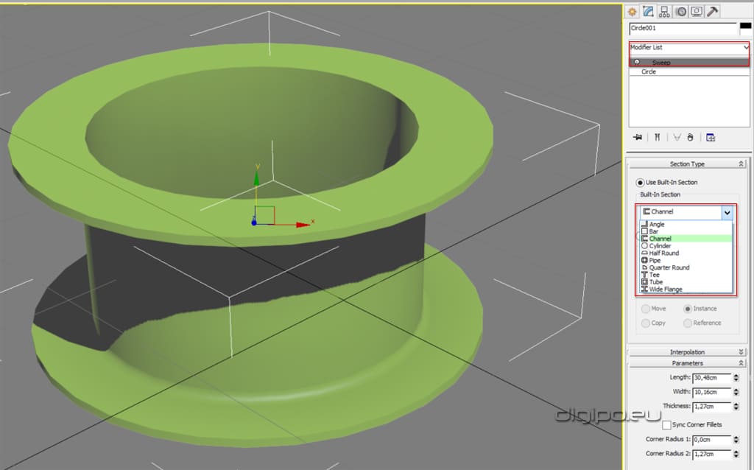
Task: Select the Use Built-In Section radio
Action: point(641,182)
